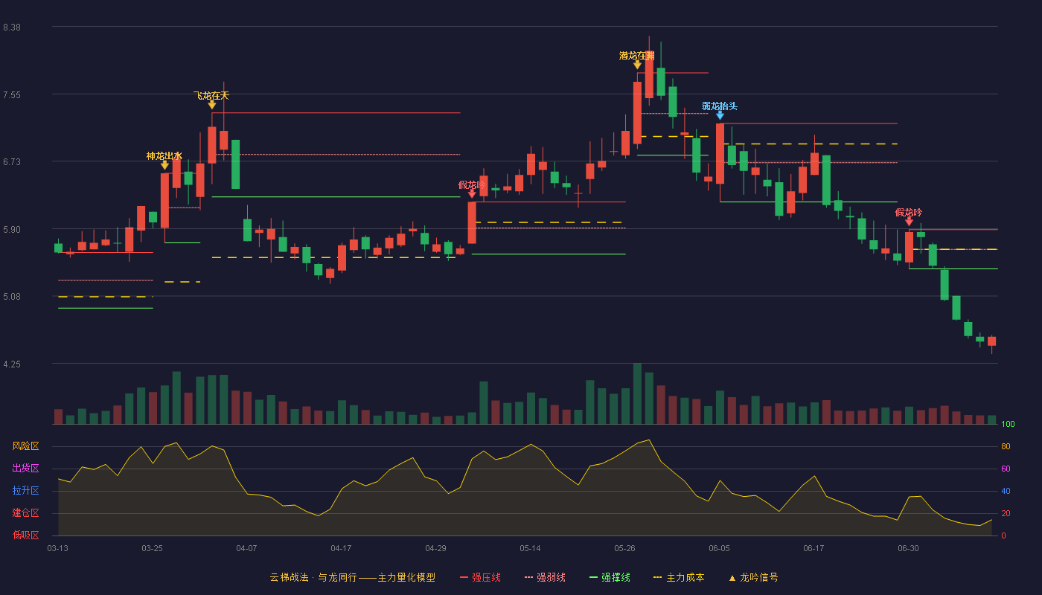
Task: Select the 低吸区 zone label
Action: (x=26, y=535)
